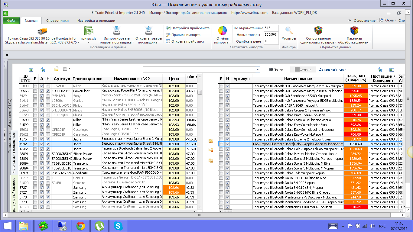Expand Сопоставление одинаковых товаров menu

pyautogui.click(x=318, y=35)
